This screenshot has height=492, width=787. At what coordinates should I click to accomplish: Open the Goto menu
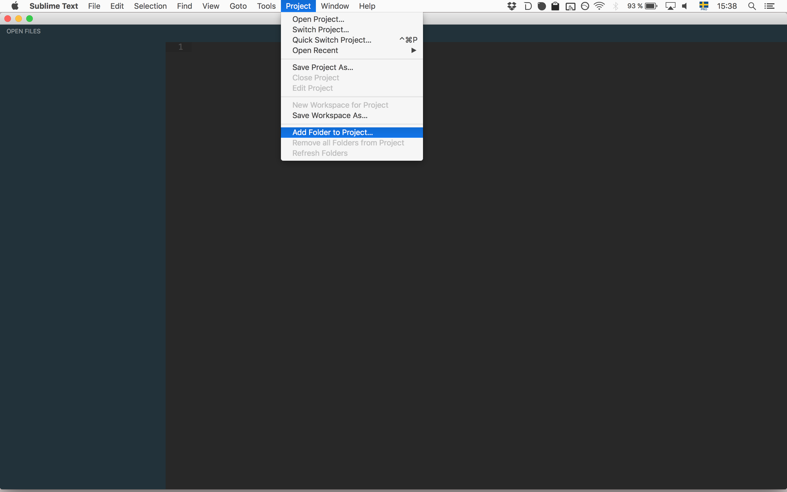point(238,6)
